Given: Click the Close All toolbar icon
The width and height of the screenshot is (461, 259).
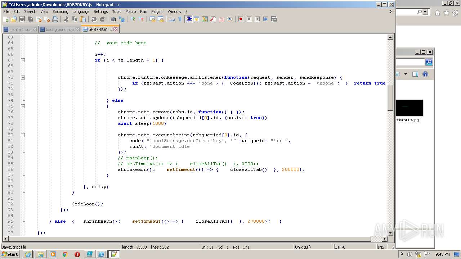Looking at the screenshot, I should (x=47, y=19).
